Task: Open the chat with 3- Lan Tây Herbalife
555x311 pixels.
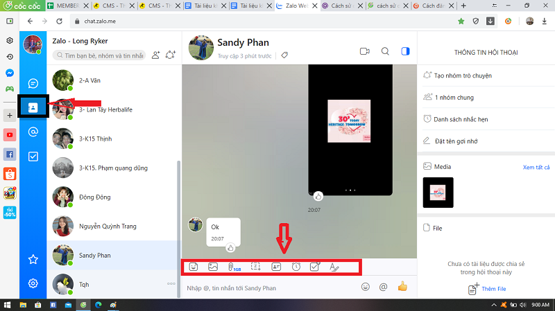Action: (x=113, y=109)
